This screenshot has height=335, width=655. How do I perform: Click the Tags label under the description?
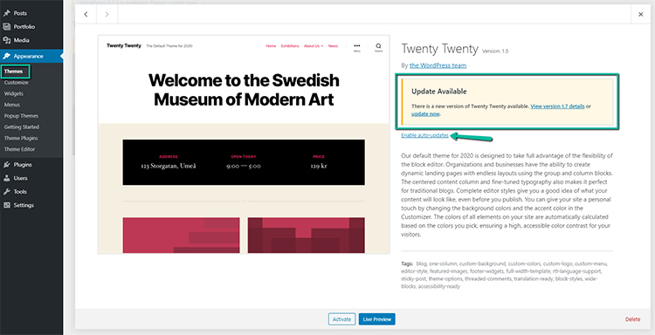pos(407,263)
